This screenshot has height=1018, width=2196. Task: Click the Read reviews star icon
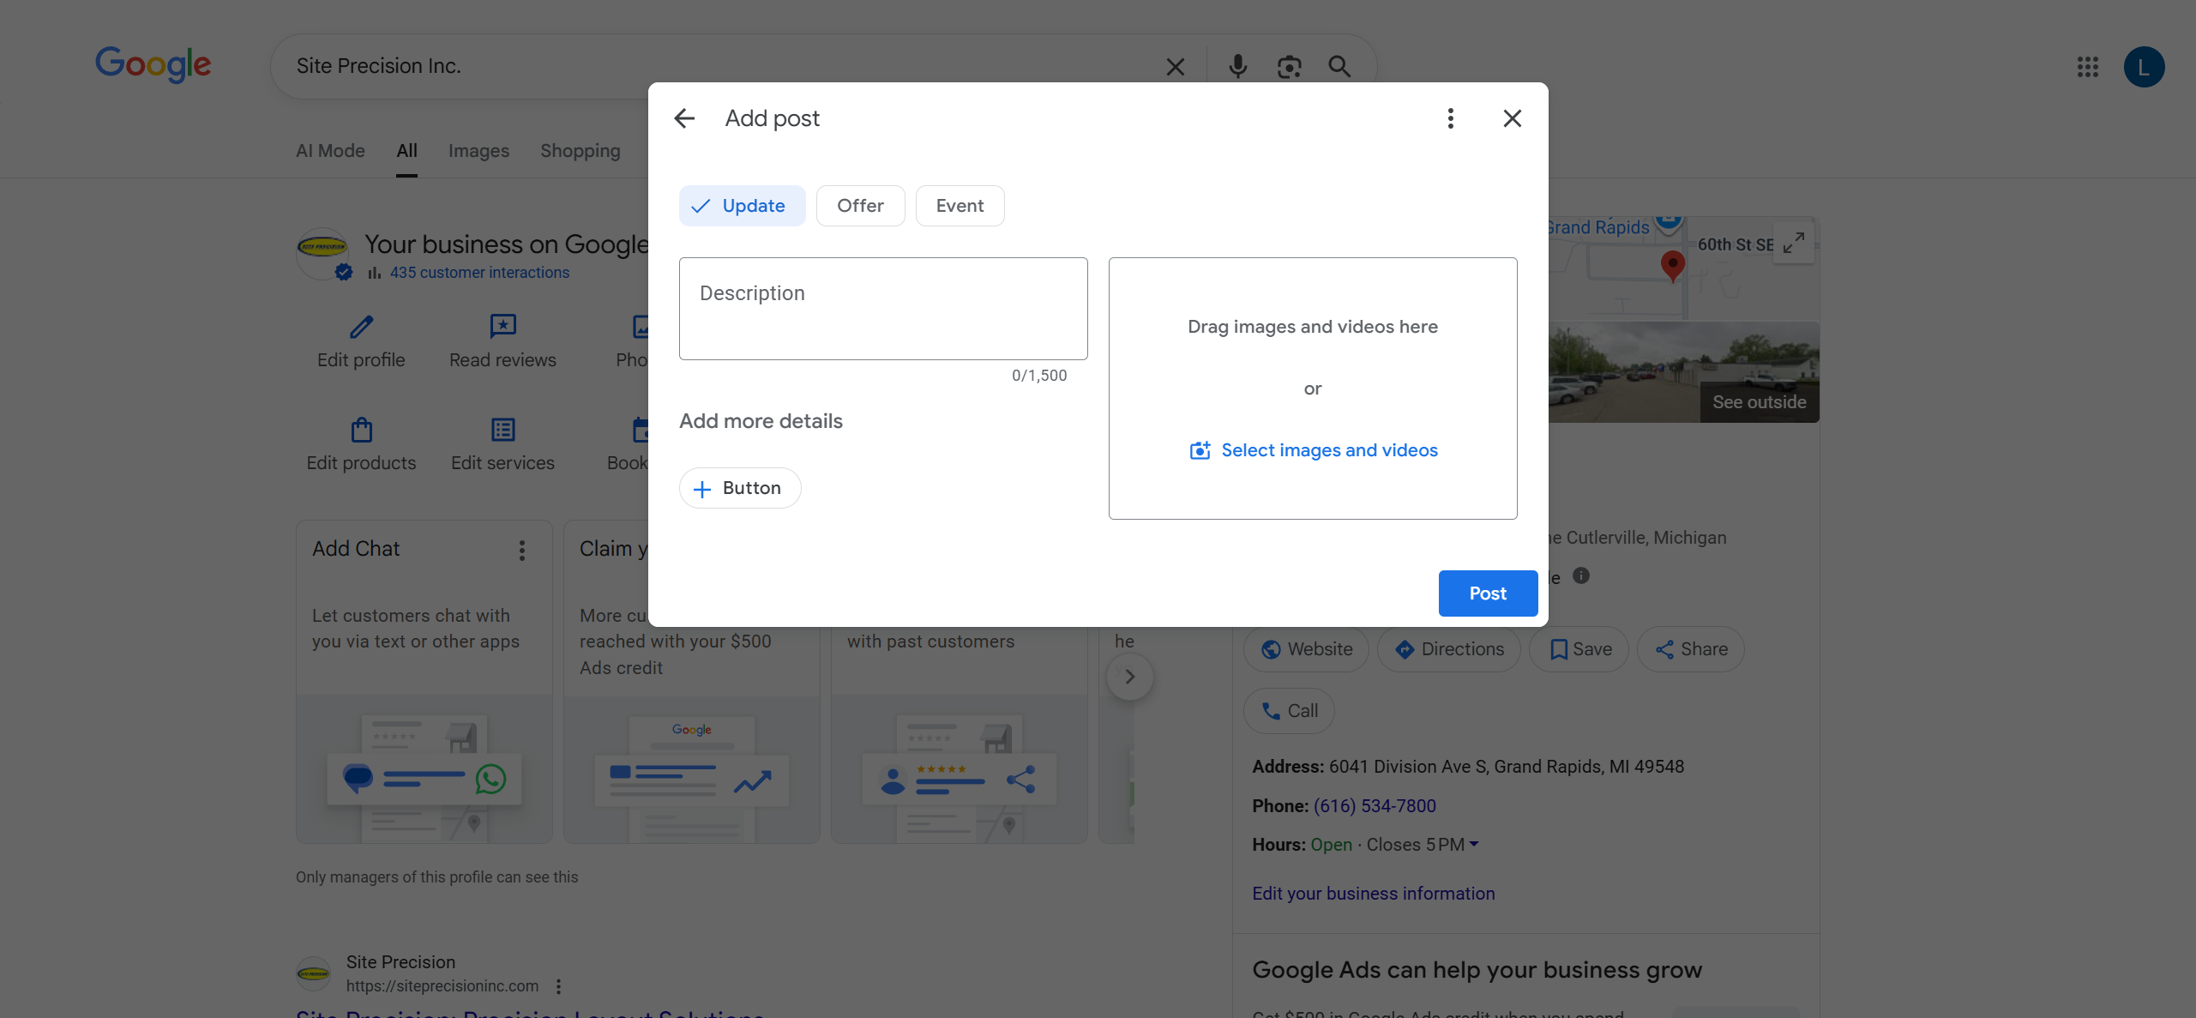502,327
